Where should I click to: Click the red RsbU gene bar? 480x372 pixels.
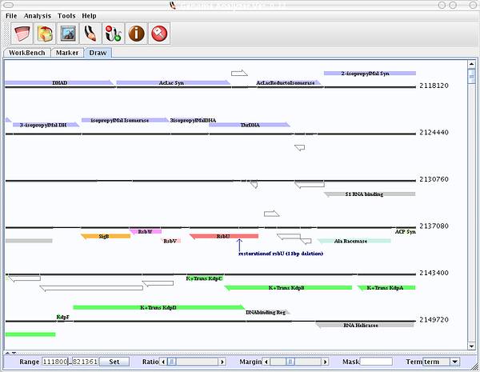click(x=223, y=236)
